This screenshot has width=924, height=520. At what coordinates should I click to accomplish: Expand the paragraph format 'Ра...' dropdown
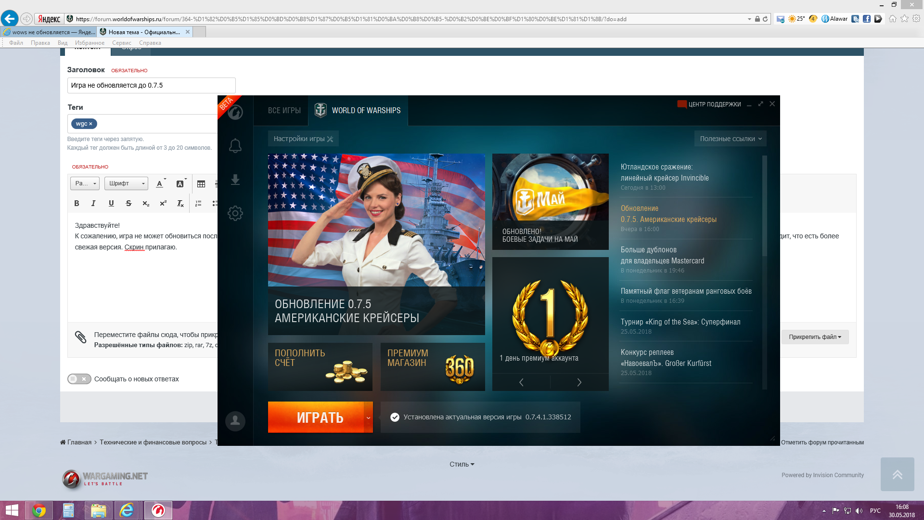pyautogui.click(x=85, y=183)
